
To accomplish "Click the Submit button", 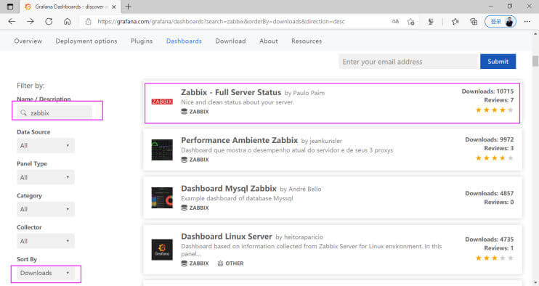I will tap(498, 61).
